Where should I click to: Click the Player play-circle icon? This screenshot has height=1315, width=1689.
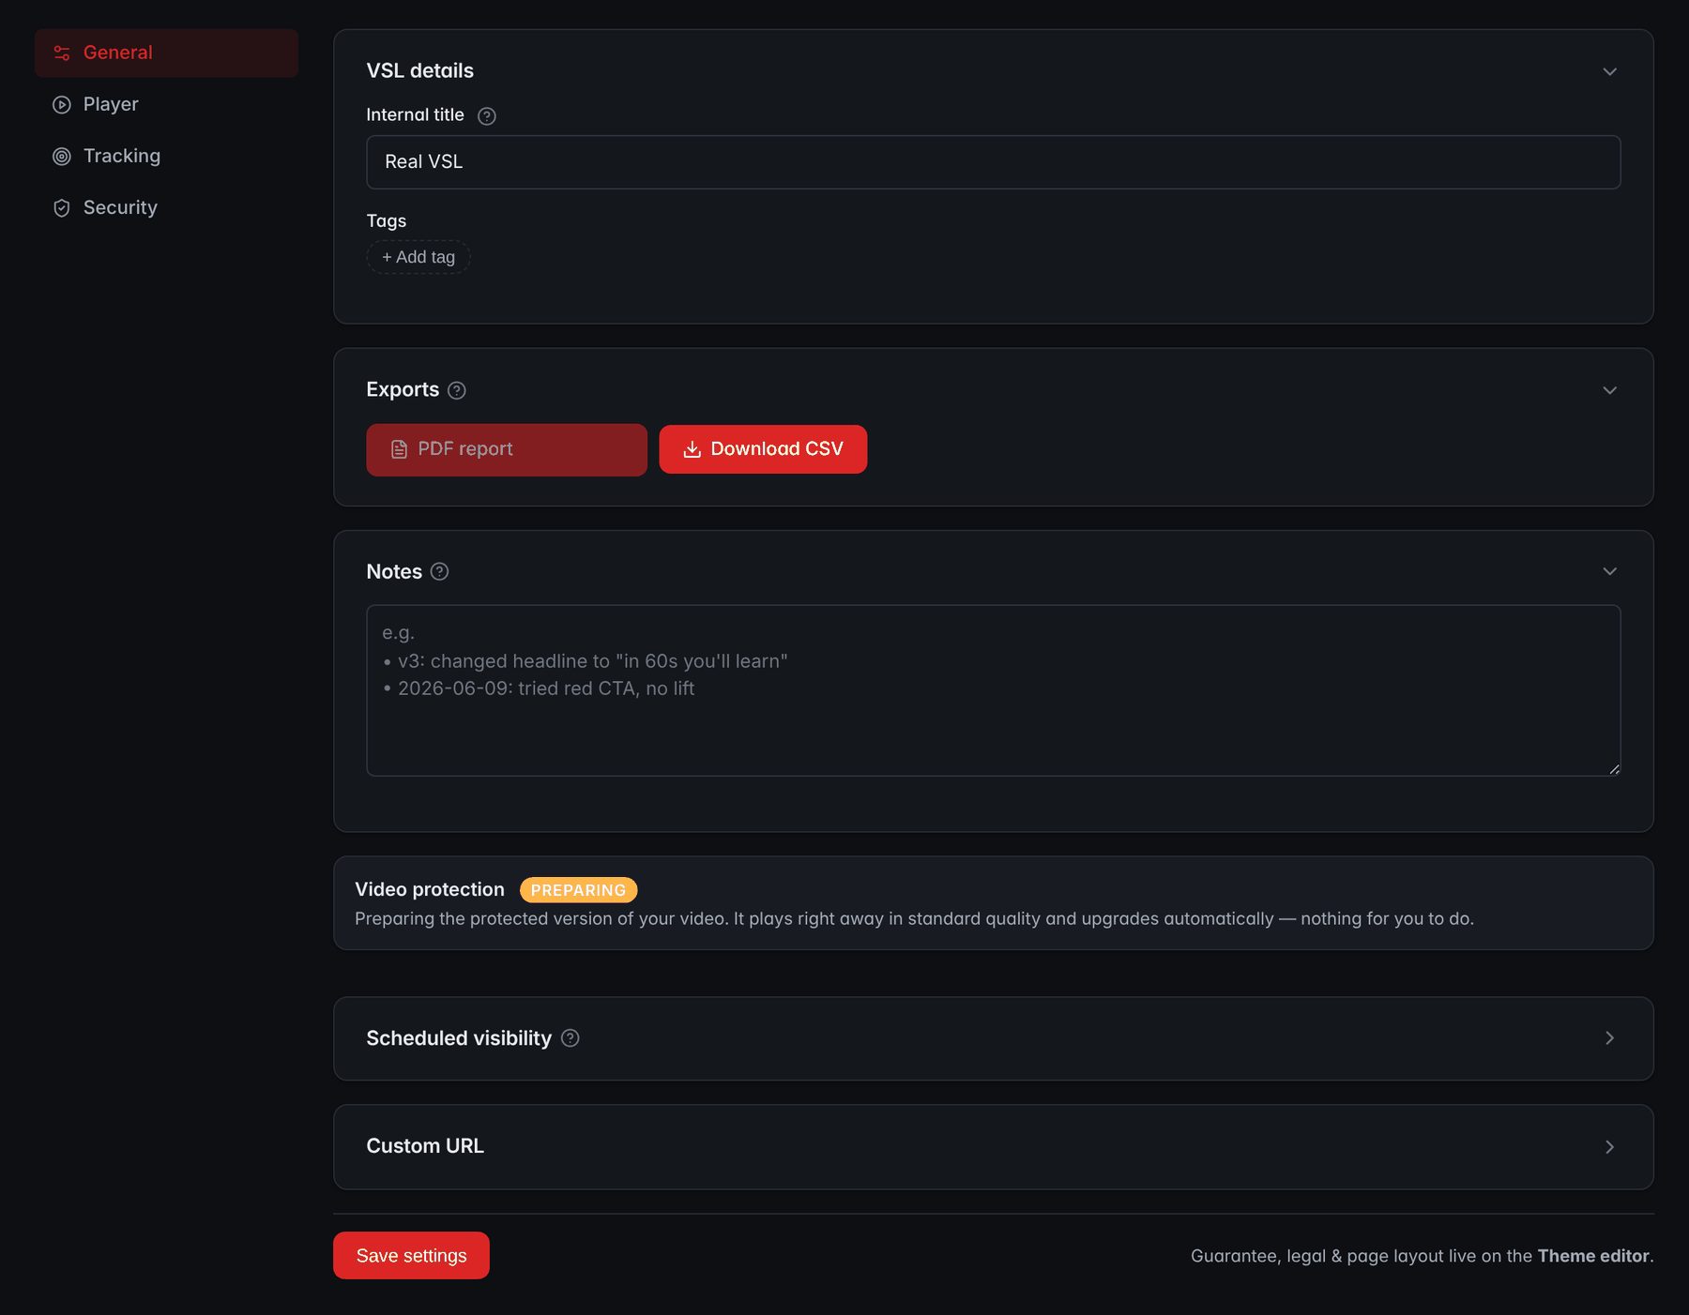(x=62, y=105)
